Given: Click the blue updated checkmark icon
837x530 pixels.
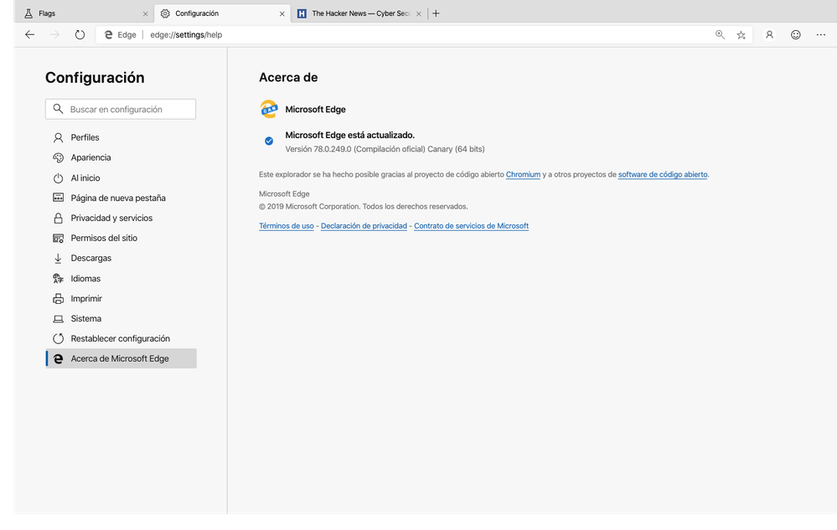Looking at the screenshot, I should (269, 142).
